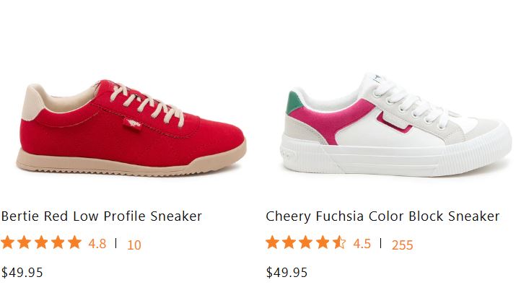This screenshot has width=516, height=303.
Task: Click the third star in Cheery Fuchsia's rating
Action: coord(306,243)
